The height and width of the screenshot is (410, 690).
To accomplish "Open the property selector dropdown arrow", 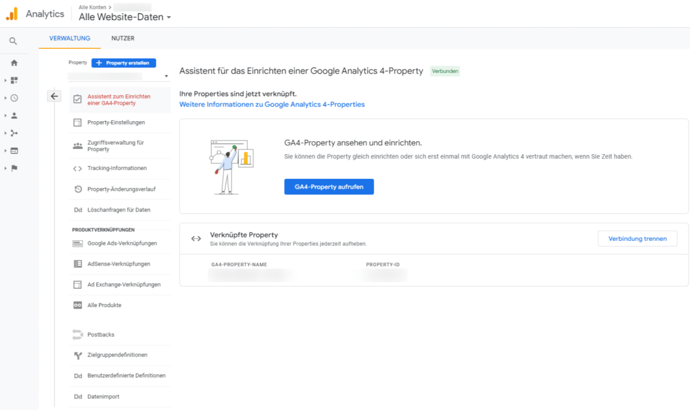I will coord(166,76).
